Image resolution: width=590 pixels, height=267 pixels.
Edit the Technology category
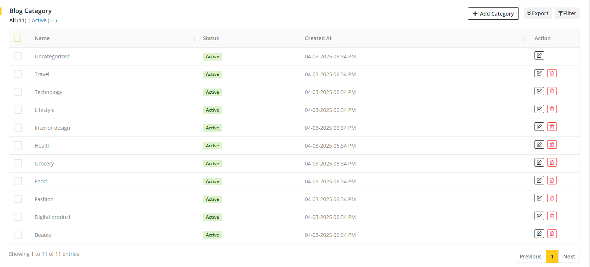tap(539, 91)
